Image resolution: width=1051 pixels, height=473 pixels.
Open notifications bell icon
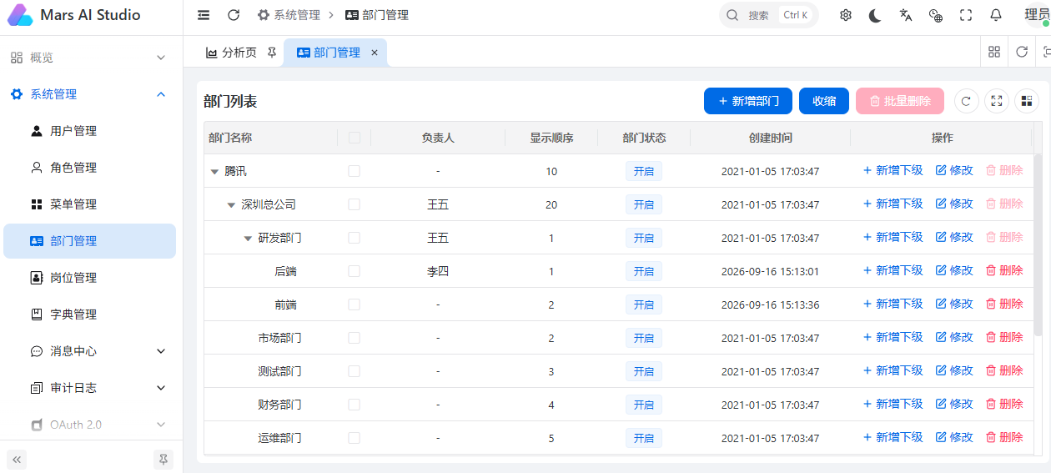click(996, 15)
